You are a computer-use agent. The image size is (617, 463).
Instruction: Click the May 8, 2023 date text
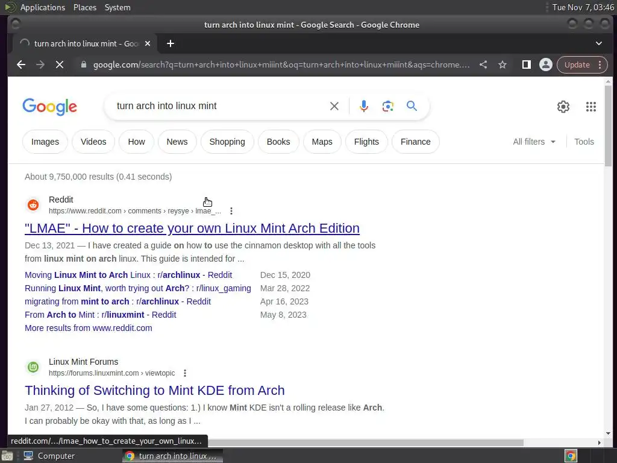click(283, 315)
